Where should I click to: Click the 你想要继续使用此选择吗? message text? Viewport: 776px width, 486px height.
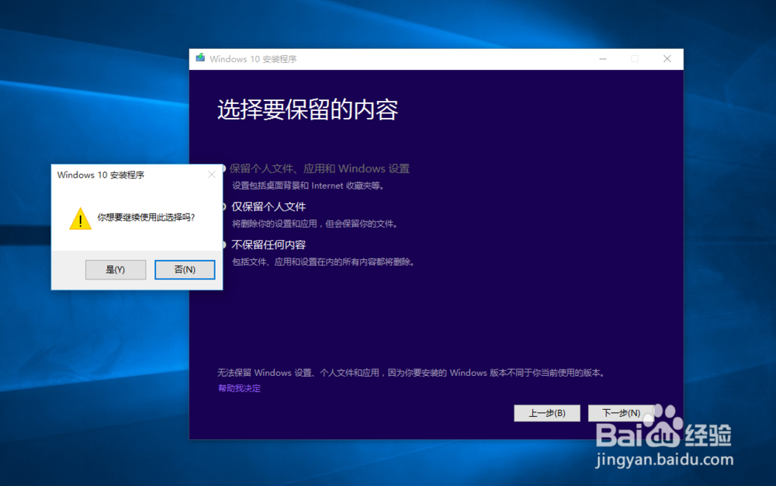pos(146,217)
